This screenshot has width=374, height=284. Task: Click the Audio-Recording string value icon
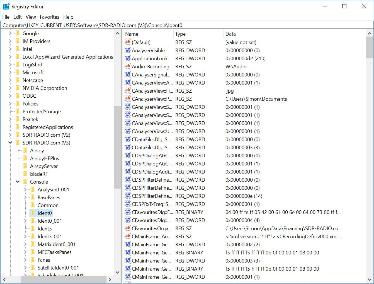point(128,66)
